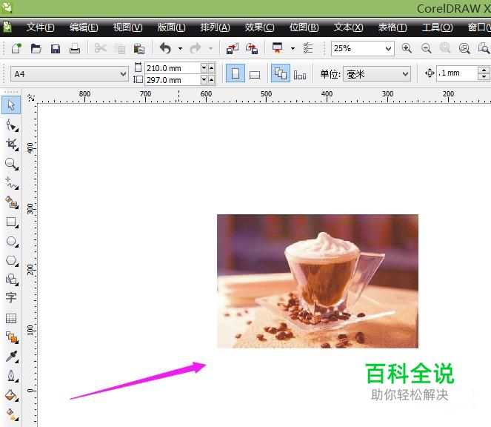Screen dimensions: 491x427
Task: Import a file
Action: tap(233, 49)
